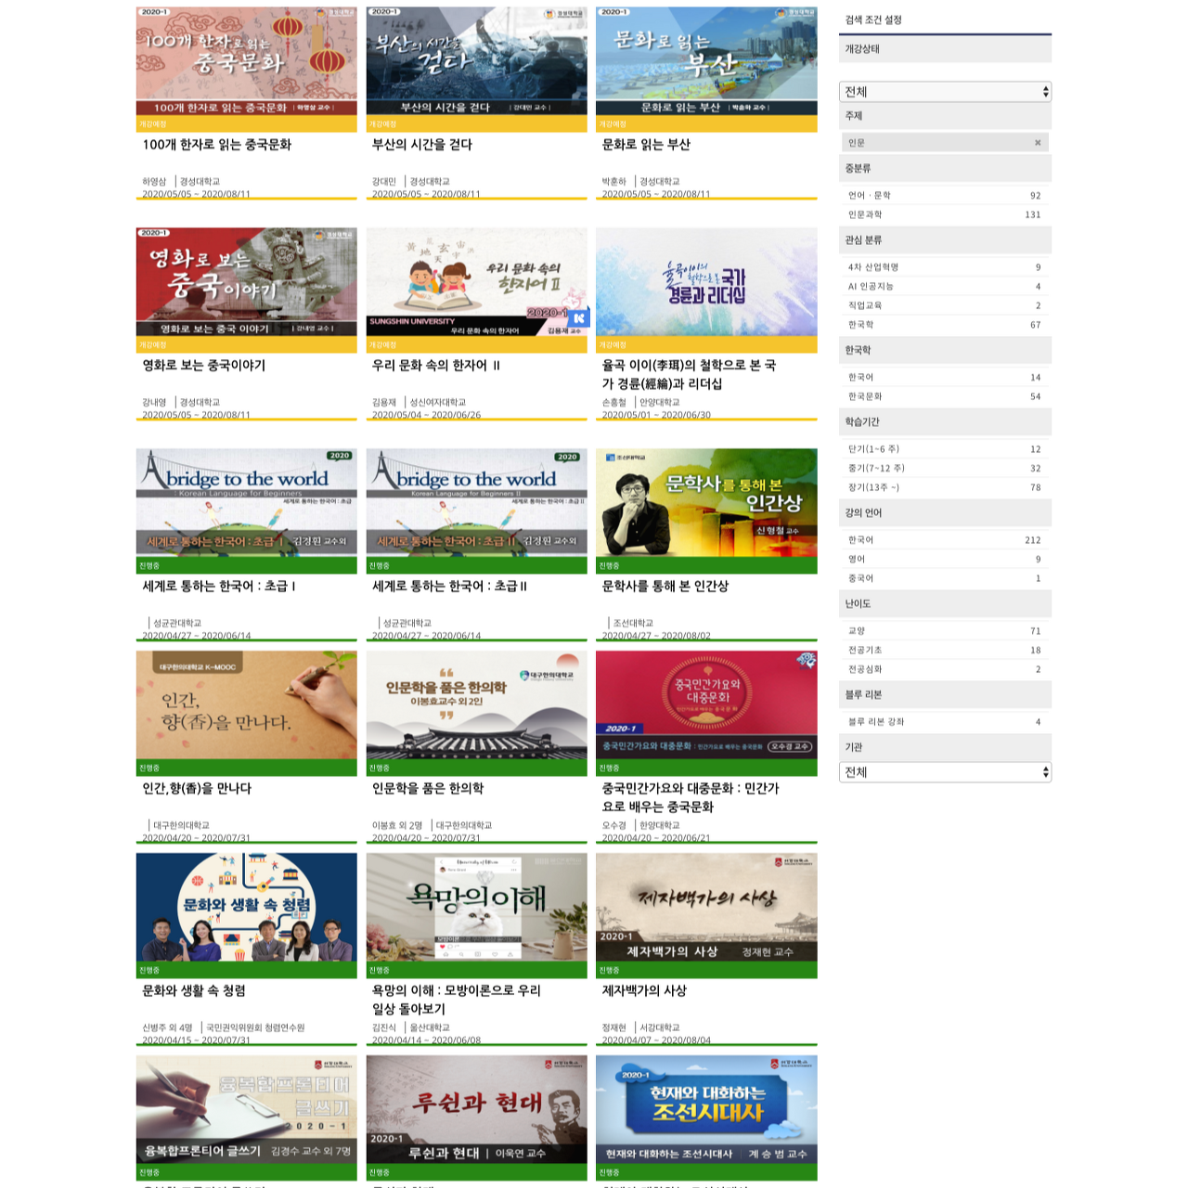Filter courses by 중국어 lecture language
This screenshot has height=1188, width=1188.
pyautogui.click(x=945, y=578)
